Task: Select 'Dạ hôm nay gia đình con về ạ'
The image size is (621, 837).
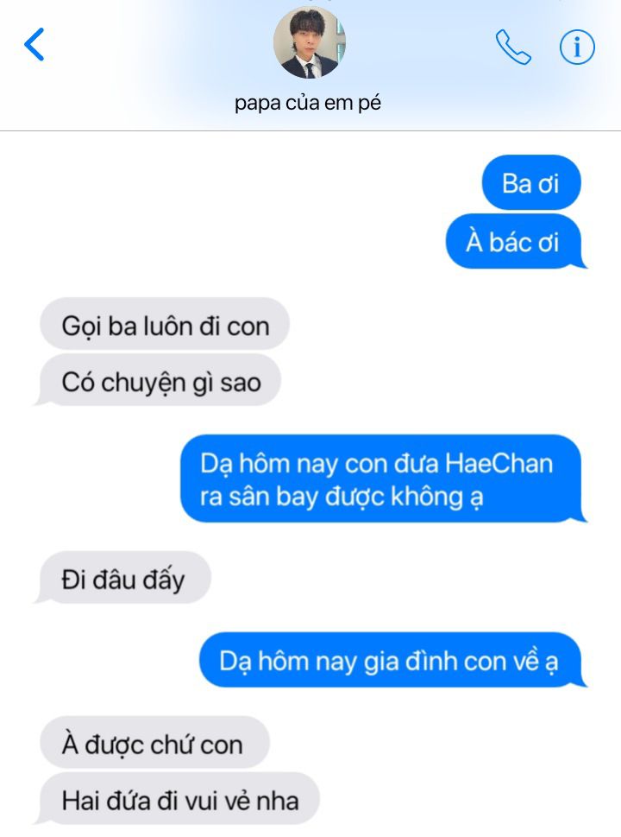Action: (392, 660)
